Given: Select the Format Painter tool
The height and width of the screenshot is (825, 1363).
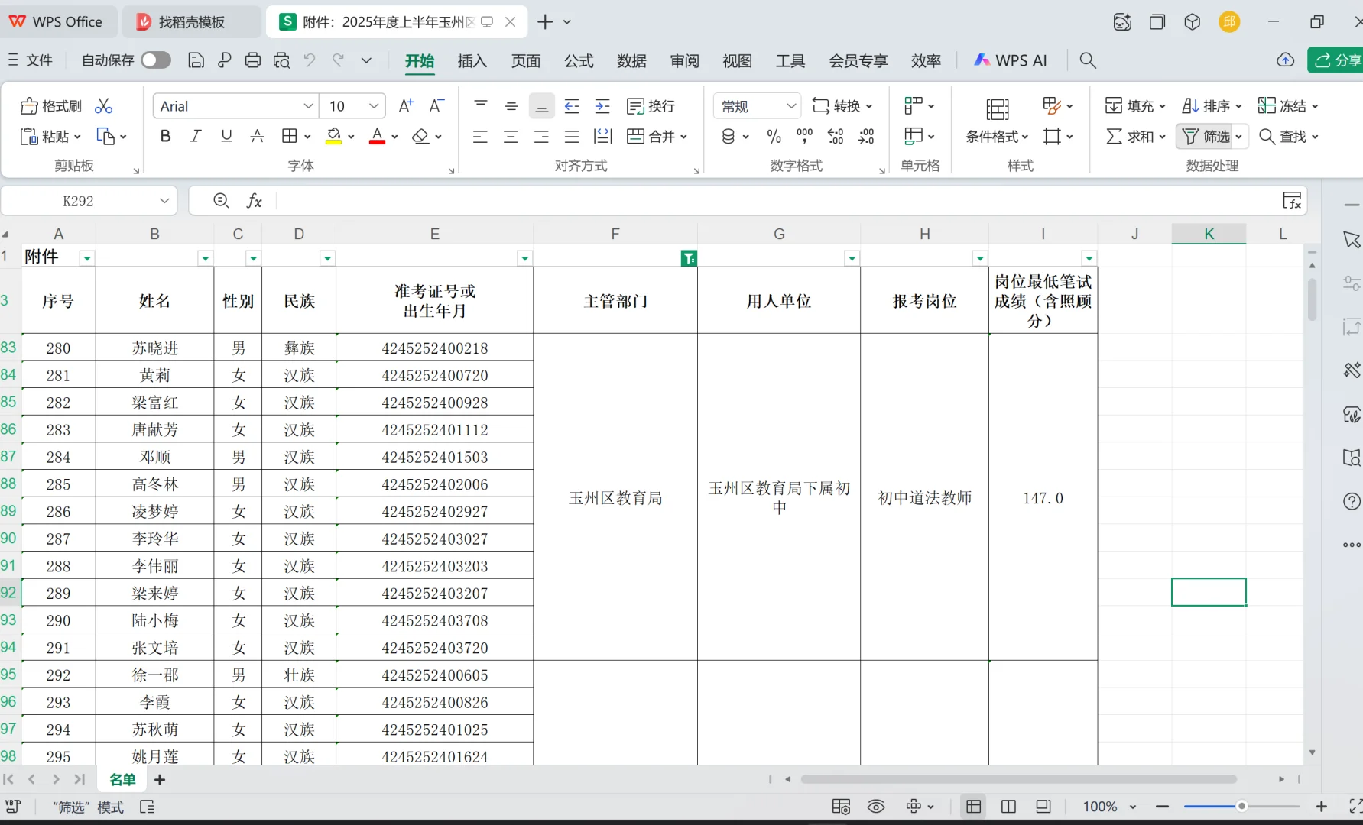Looking at the screenshot, I should pos(49,105).
